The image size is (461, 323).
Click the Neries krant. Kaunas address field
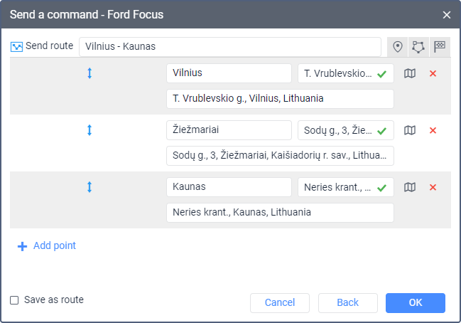pos(280,212)
